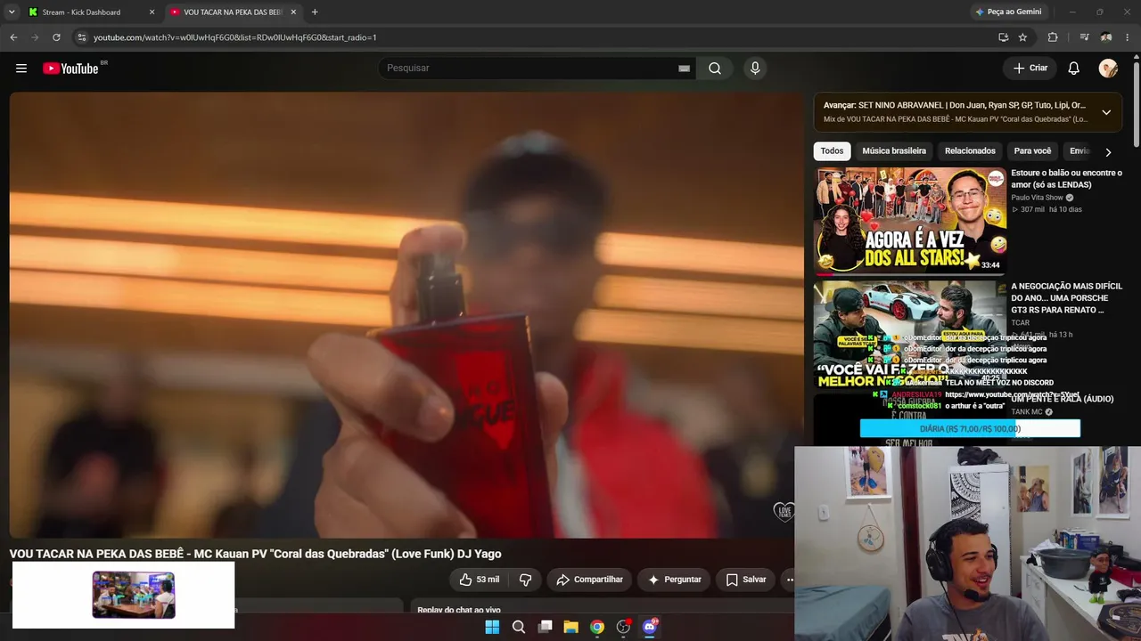Click the Peça ao Gemini button
Screen dimensions: 1141x641
click(x=1008, y=12)
